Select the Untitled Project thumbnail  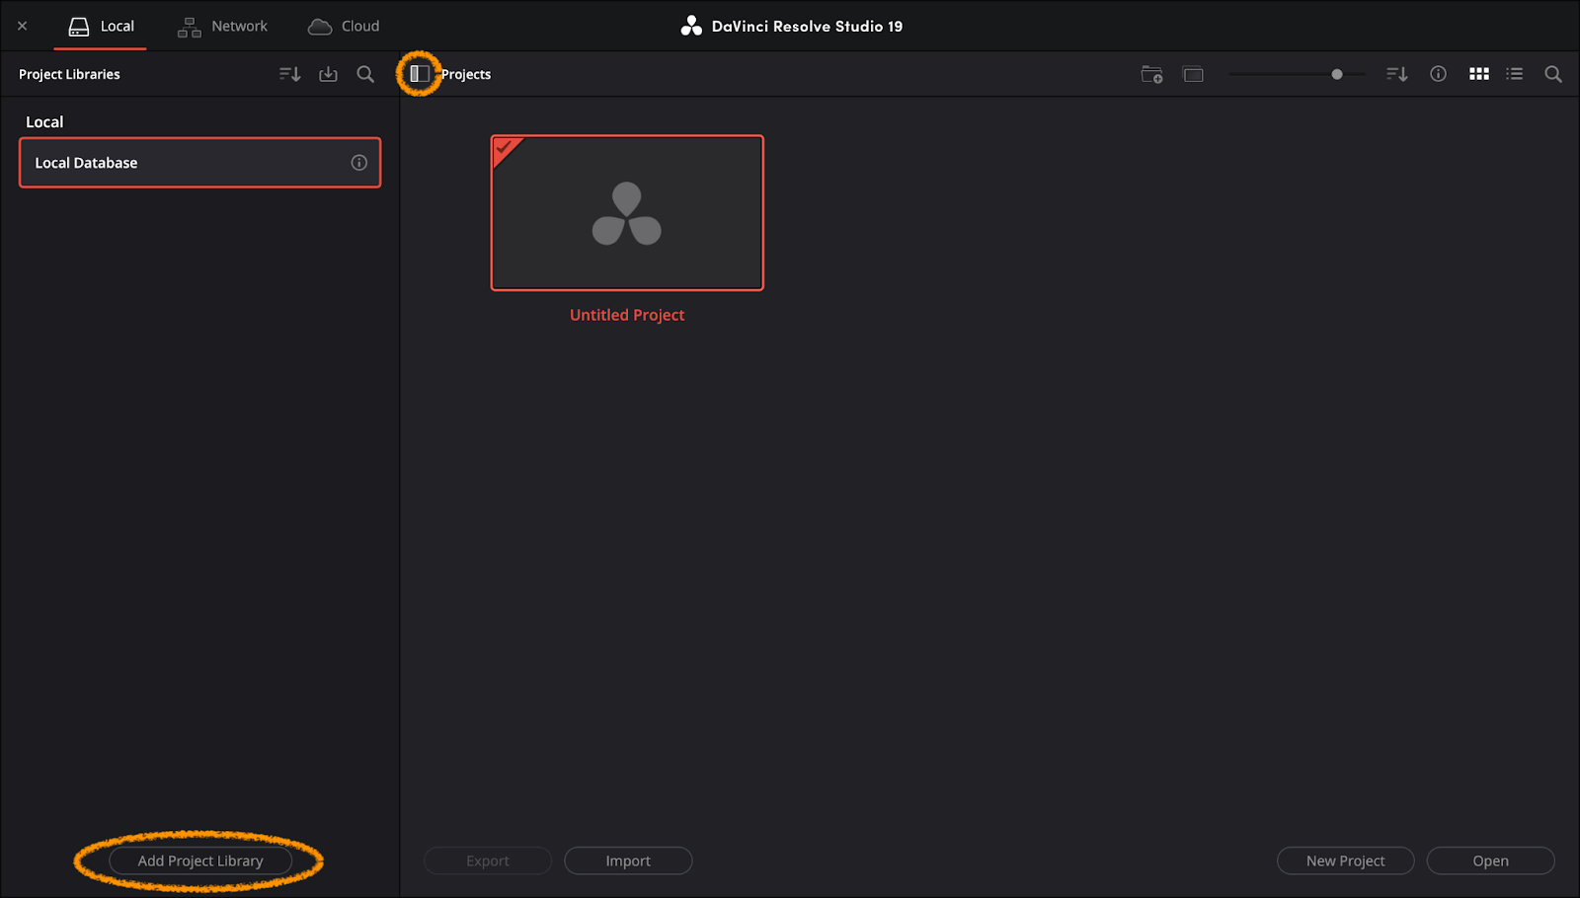[627, 213]
